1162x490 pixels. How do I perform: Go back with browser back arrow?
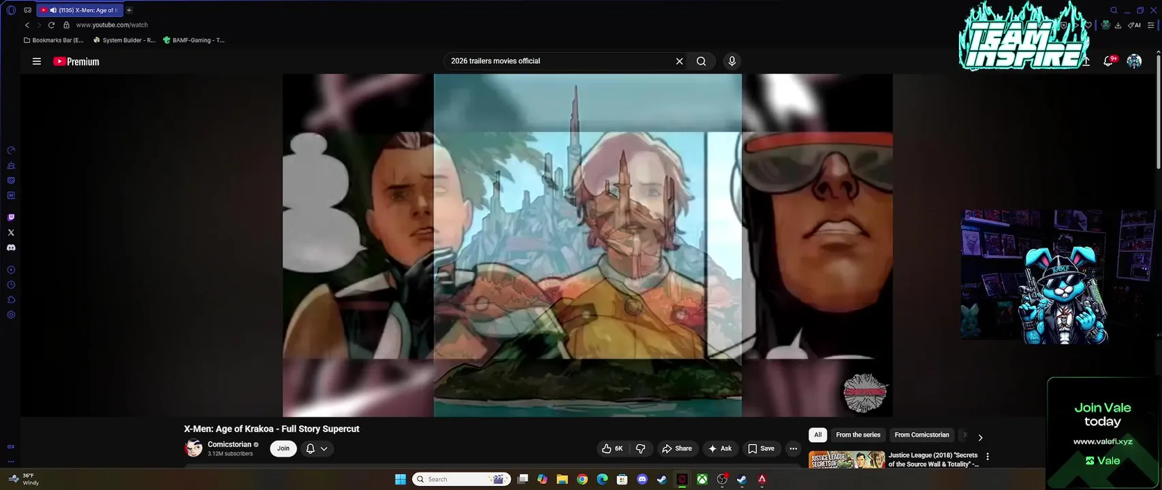pos(27,25)
